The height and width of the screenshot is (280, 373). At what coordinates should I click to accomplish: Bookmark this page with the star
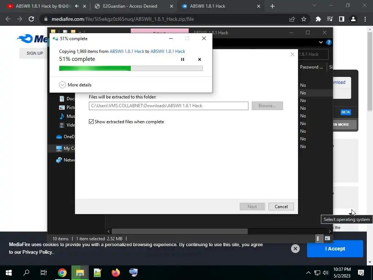pyautogui.click(x=303, y=19)
